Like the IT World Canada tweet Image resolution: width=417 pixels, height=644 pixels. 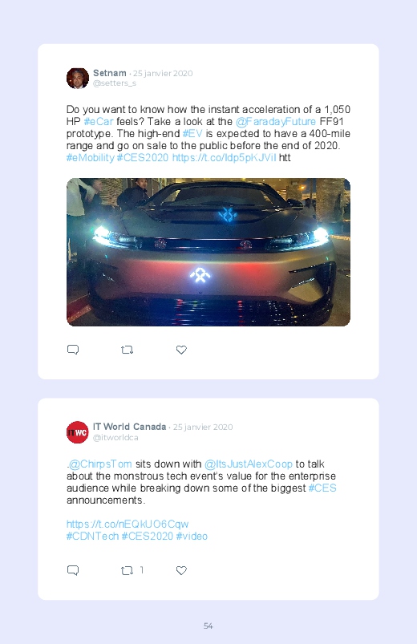click(x=181, y=570)
